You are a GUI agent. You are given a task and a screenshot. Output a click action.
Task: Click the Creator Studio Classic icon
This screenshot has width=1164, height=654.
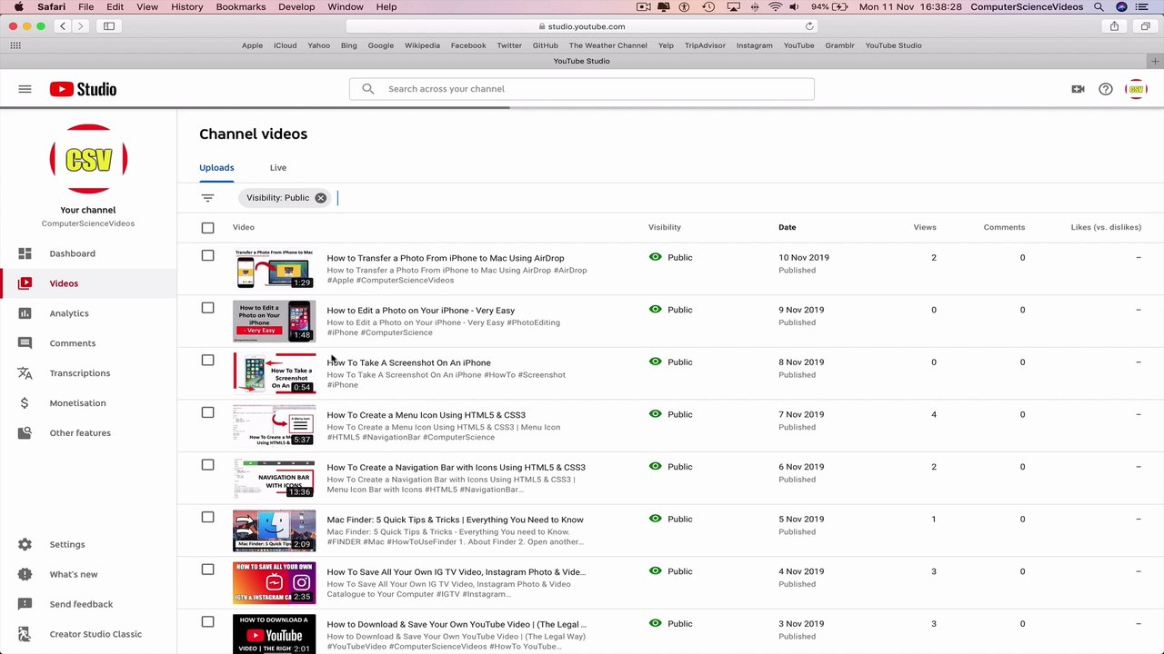25,634
